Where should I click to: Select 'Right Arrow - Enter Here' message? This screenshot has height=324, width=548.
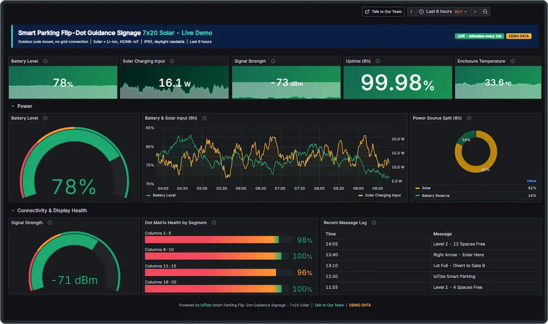click(458, 255)
